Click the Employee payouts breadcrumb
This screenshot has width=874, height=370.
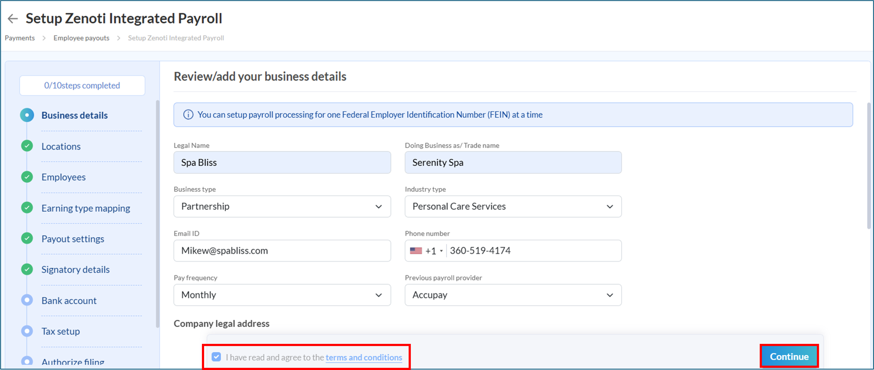click(81, 38)
